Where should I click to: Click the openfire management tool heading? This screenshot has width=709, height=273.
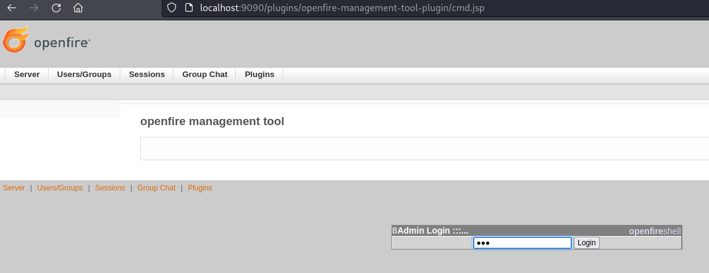(212, 121)
